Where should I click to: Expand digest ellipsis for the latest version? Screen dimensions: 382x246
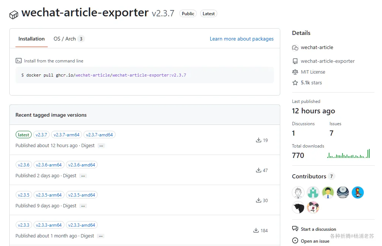[101, 146]
